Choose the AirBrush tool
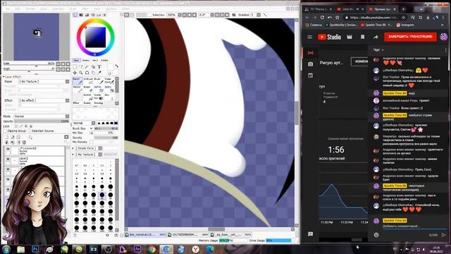The height and width of the screenshot is (254, 451). (88, 81)
